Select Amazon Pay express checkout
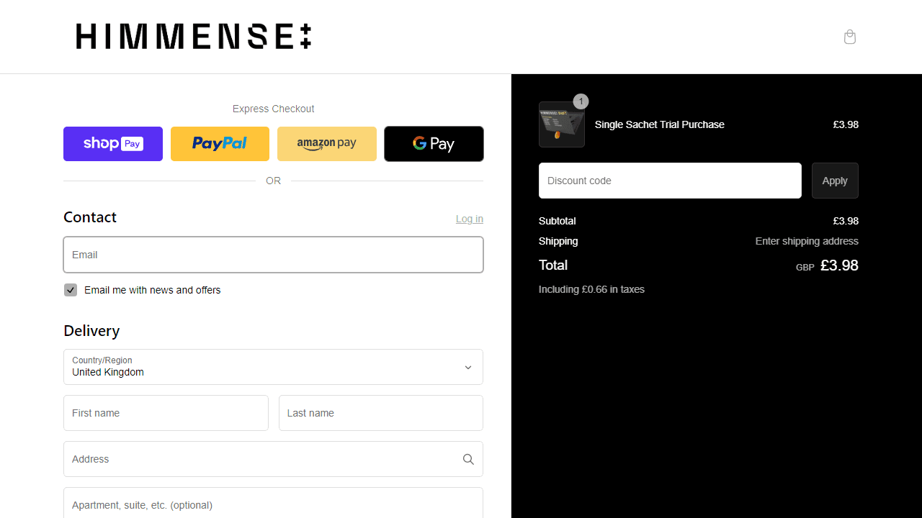 pyautogui.click(x=327, y=144)
